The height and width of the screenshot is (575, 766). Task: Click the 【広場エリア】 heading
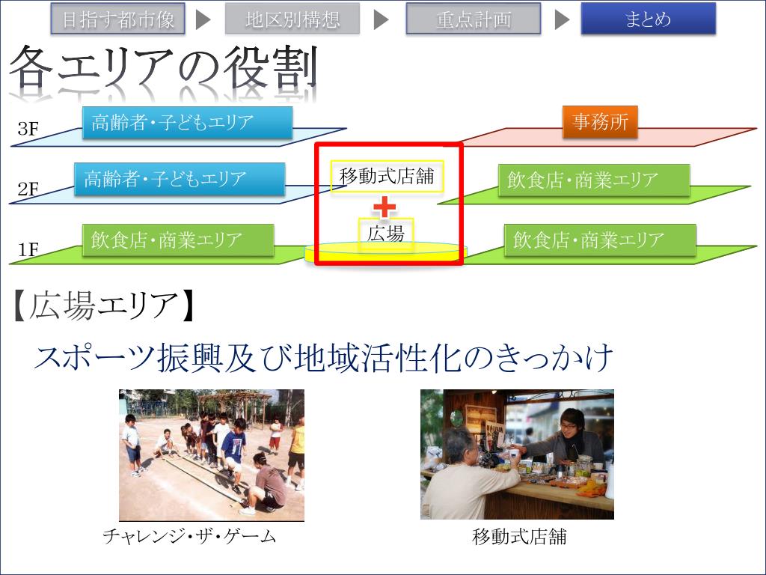tap(103, 306)
